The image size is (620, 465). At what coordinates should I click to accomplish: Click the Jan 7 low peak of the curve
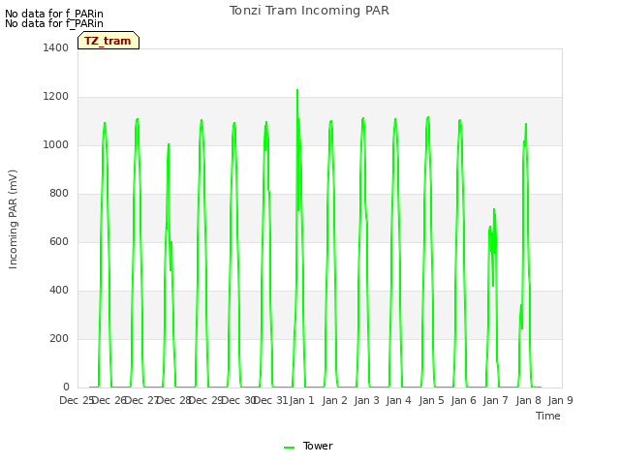tap(494, 209)
